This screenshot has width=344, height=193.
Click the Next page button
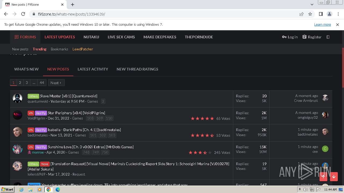coord(56,83)
